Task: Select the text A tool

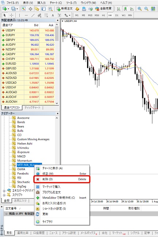Action: pos(53,15)
